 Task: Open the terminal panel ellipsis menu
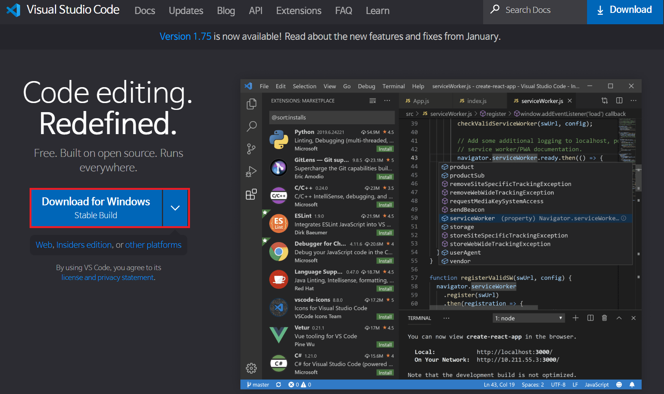point(446,318)
